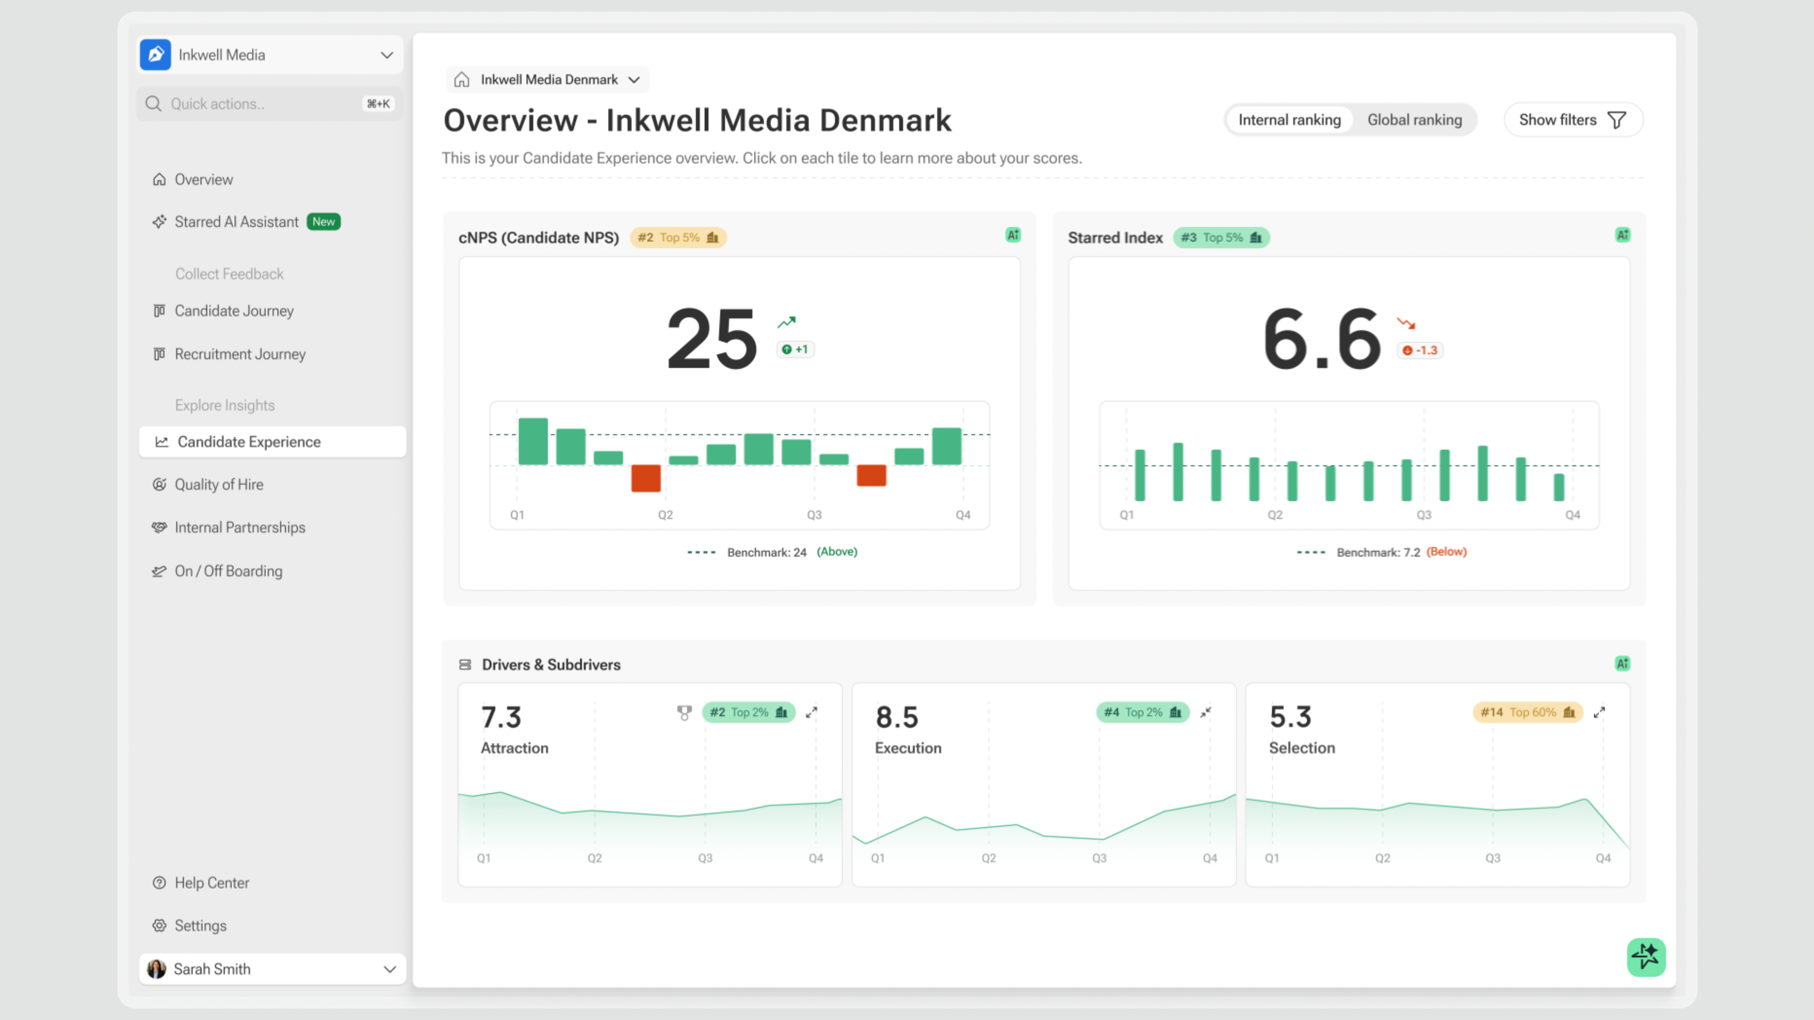The image size is (1814, 1020).
Task: Click AI insights icon on cNPS tile
Action: coord(1013,235)
